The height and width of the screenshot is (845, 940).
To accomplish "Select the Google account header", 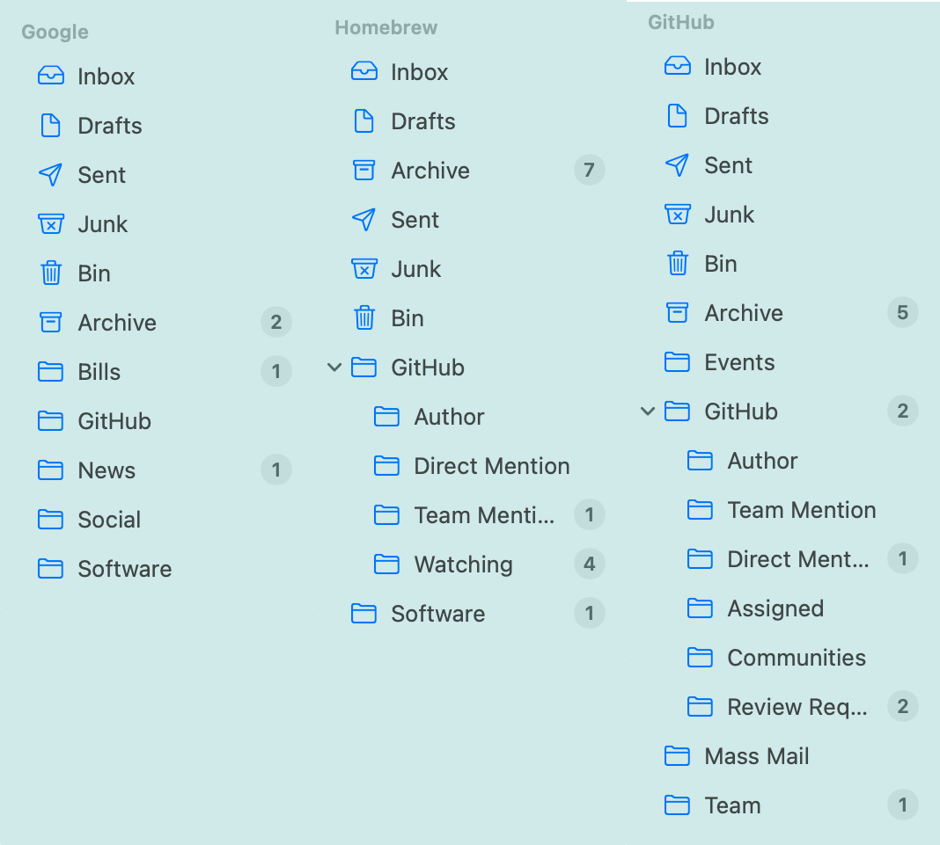I will click(x=55, y=32).
